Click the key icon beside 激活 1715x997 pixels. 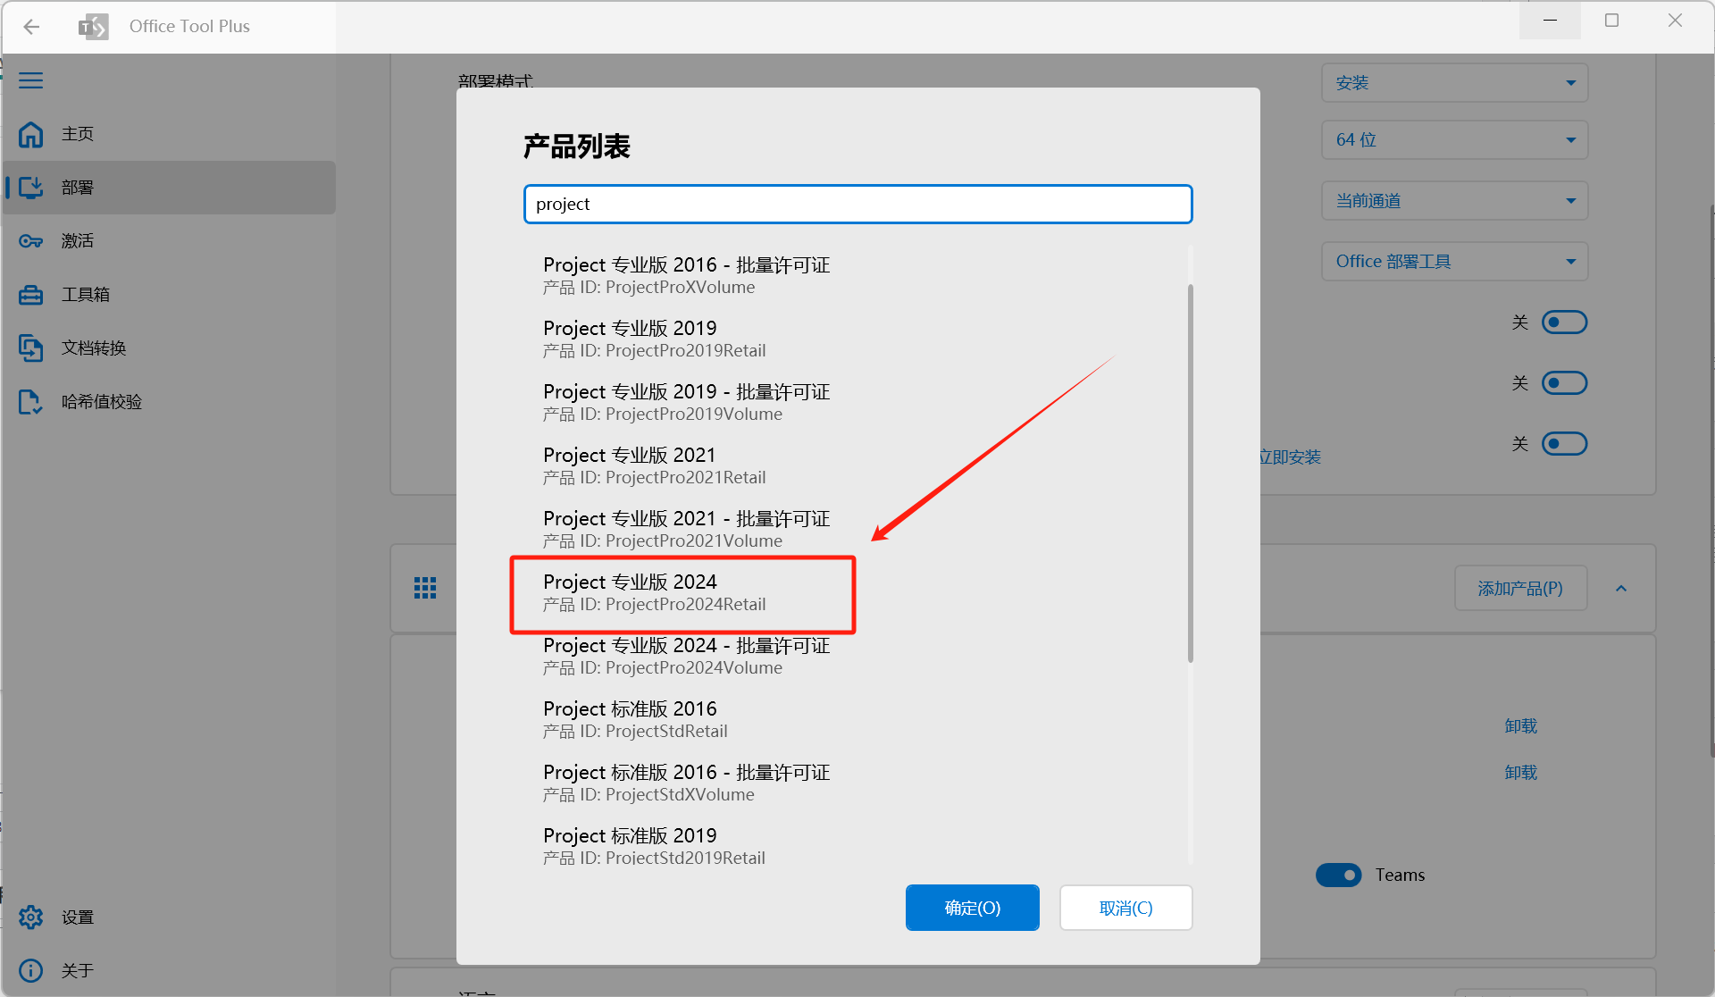tap(31, 241)
